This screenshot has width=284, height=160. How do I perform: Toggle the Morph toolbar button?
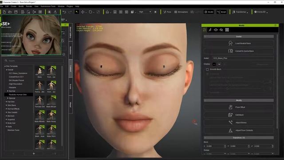point(222,12)
